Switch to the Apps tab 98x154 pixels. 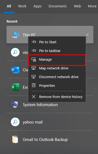[x=37, y=6]
